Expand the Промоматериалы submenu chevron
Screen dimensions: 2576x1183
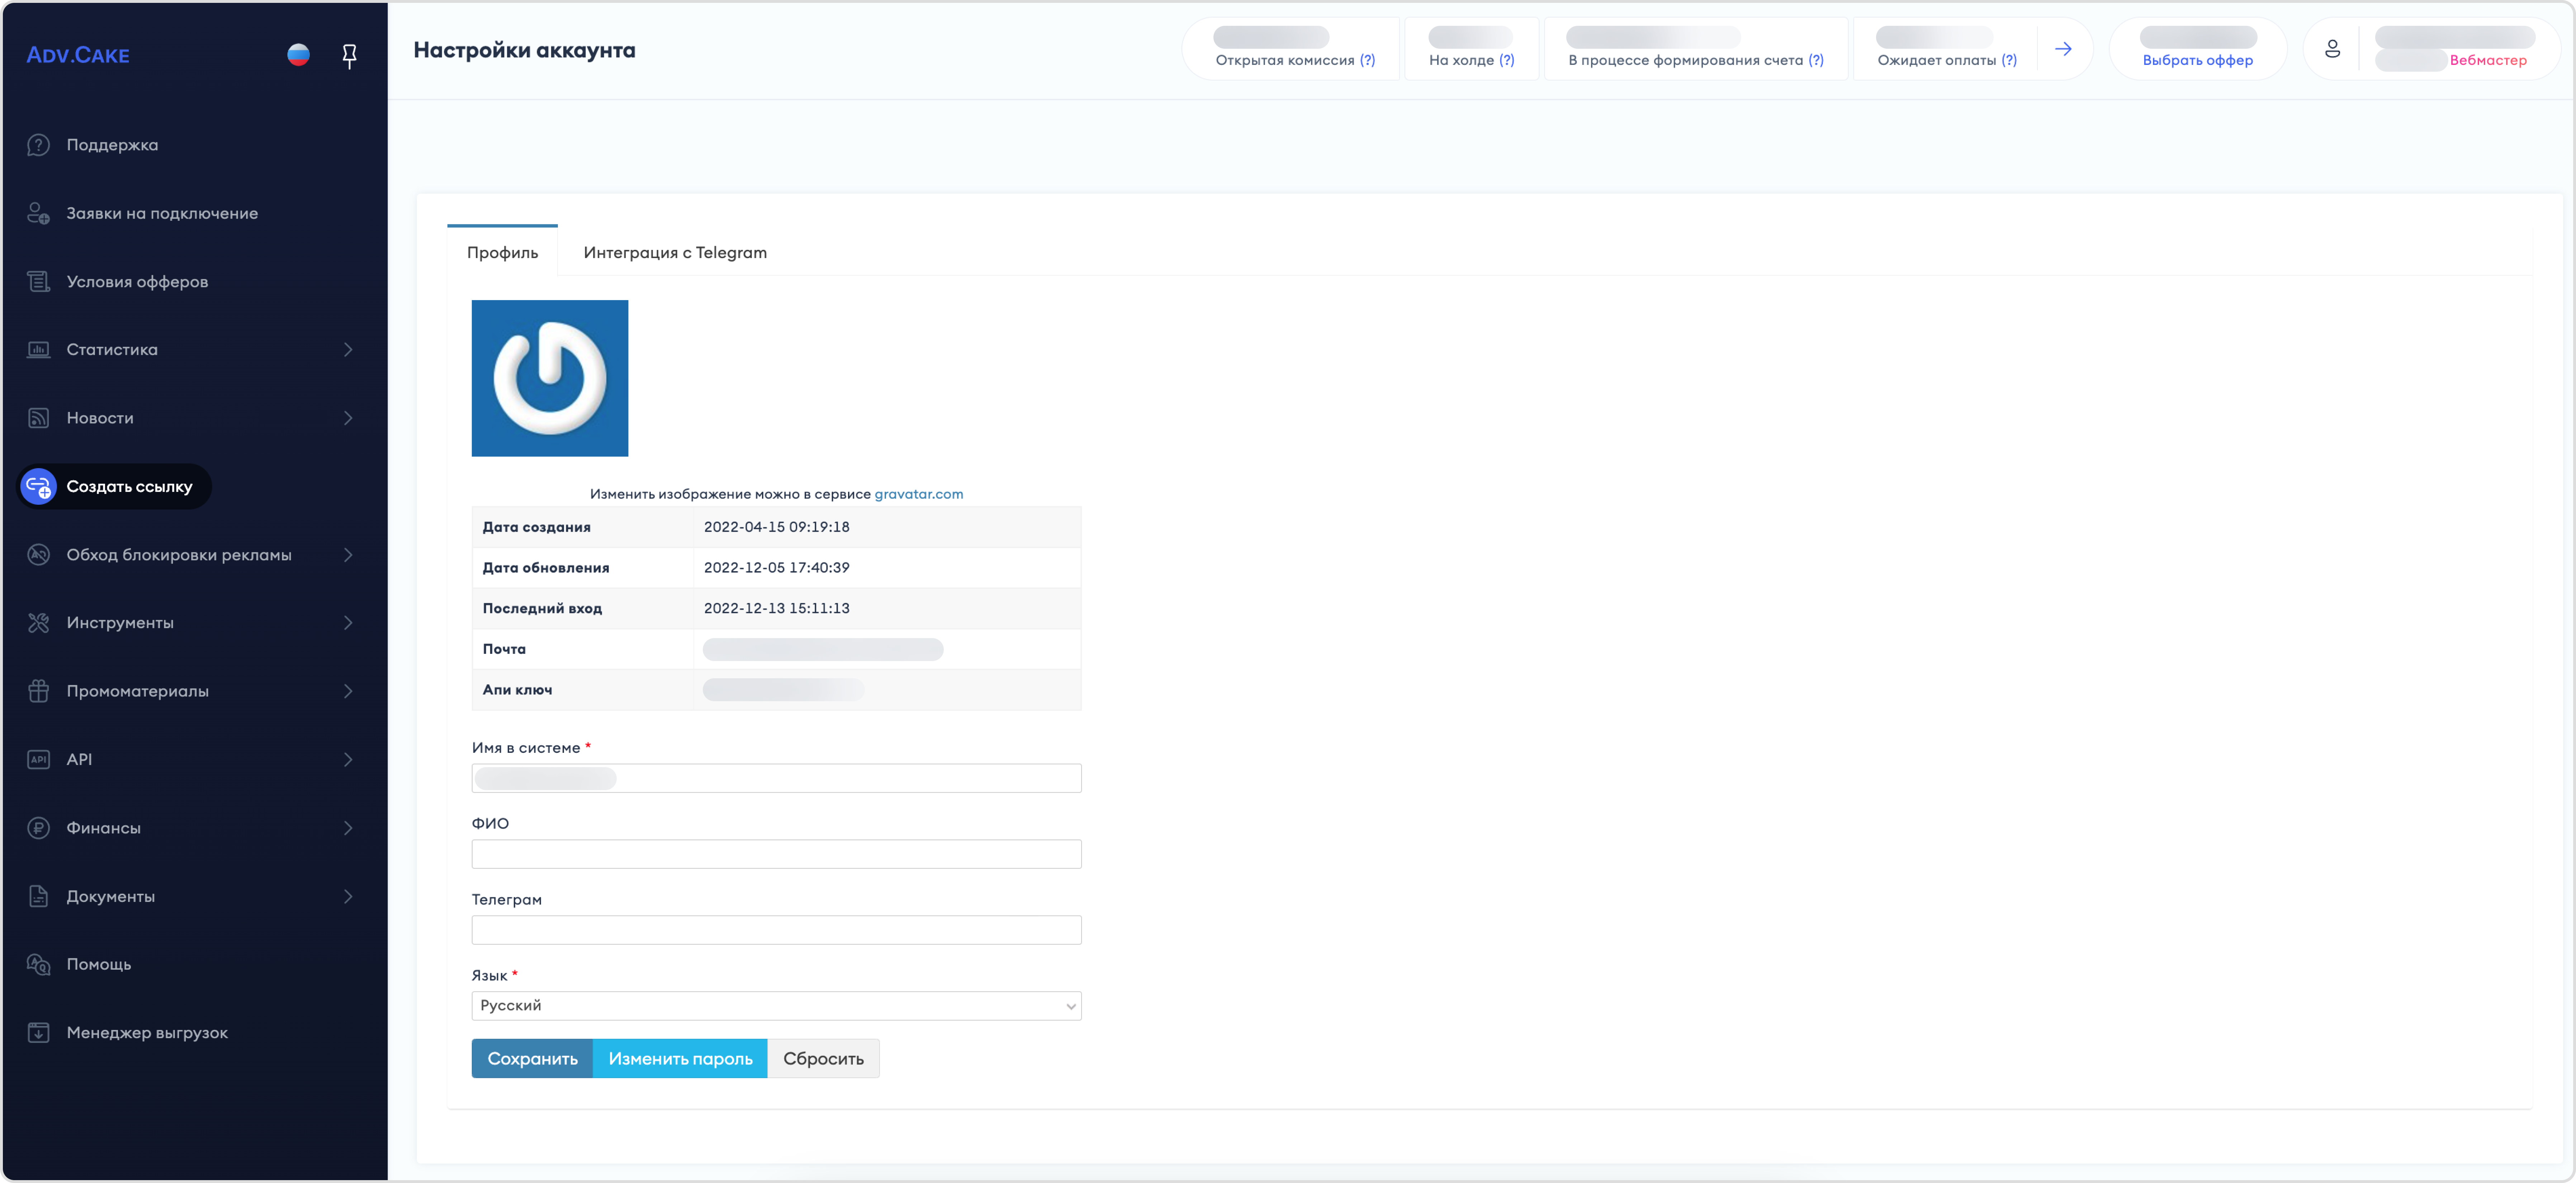(348, 691)
